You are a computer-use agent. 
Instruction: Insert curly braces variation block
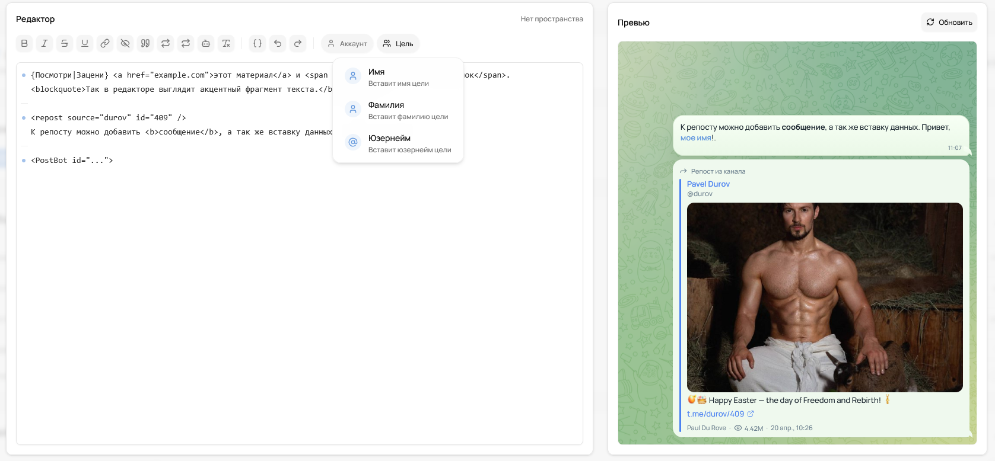[x=258, y=43]
